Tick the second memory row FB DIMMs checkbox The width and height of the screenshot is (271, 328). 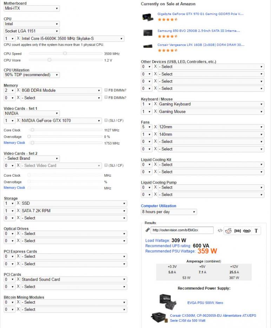click(x=106, y=98)
